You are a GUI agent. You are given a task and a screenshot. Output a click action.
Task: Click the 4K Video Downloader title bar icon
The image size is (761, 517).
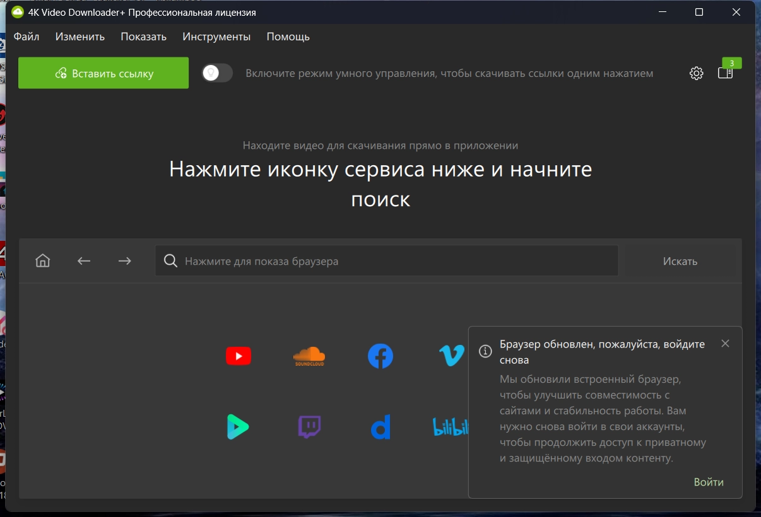click(x=18, y=13)
